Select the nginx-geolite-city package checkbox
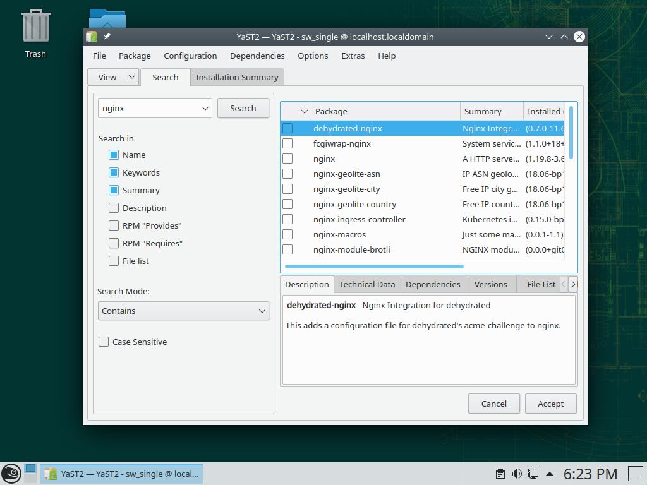This screenshot has height=485, width=647. click(287, 189)
